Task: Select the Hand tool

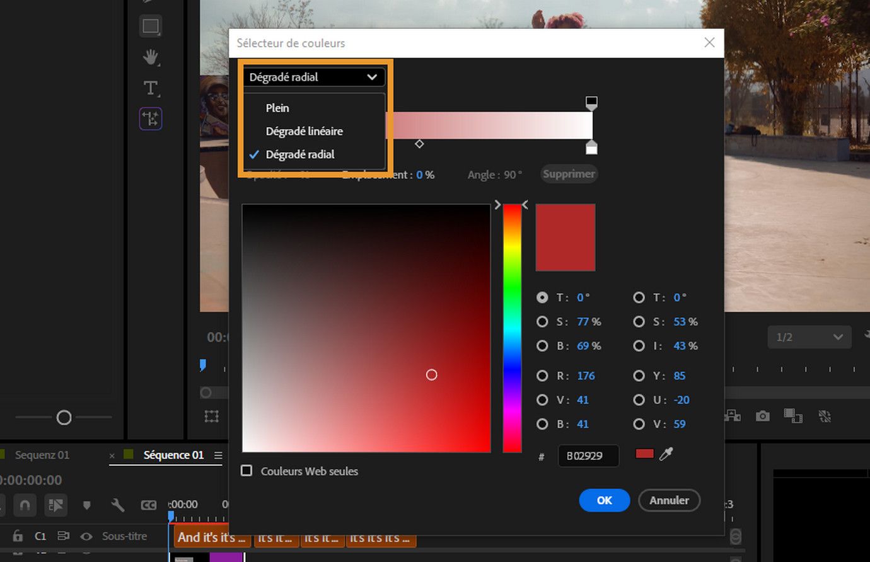Action: 150,57
